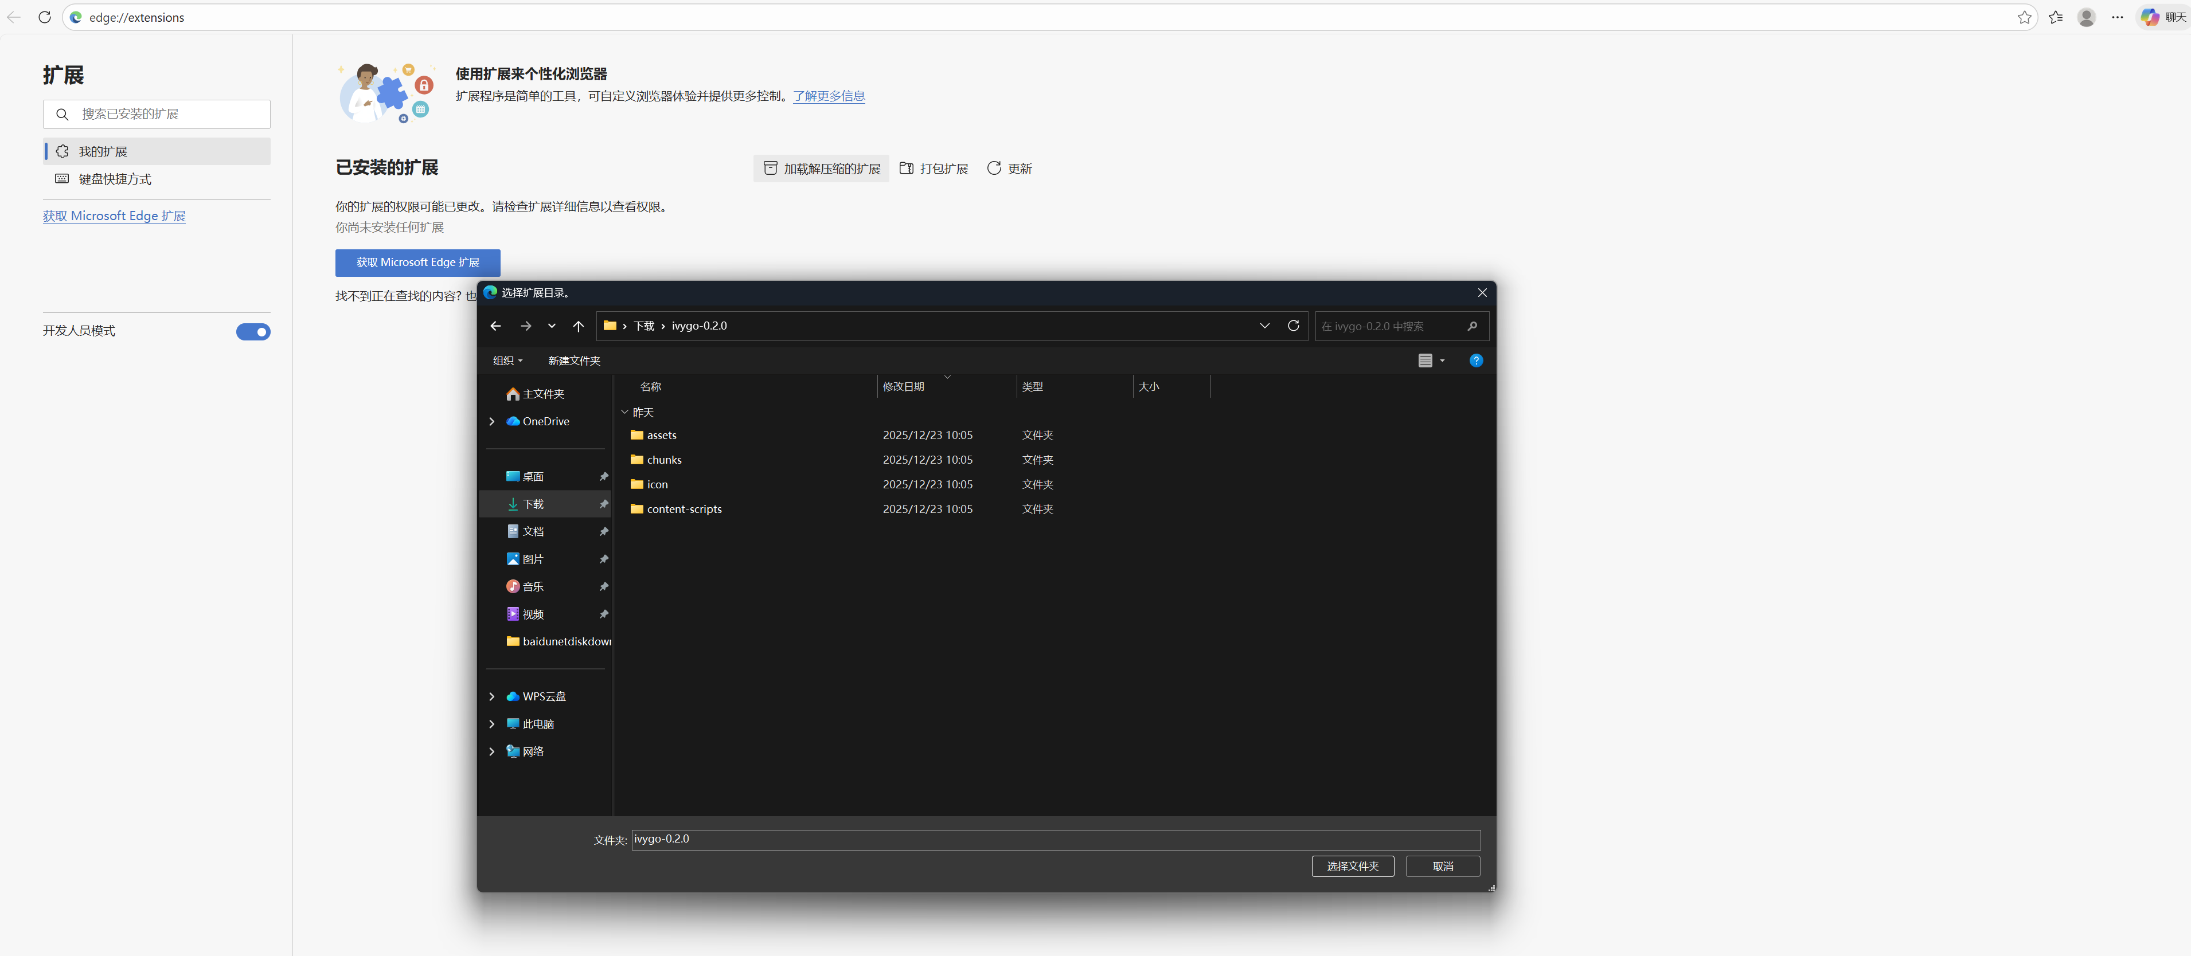Click the up-directory arrow in file dialog
The image size is (2191, 956).
579,326
